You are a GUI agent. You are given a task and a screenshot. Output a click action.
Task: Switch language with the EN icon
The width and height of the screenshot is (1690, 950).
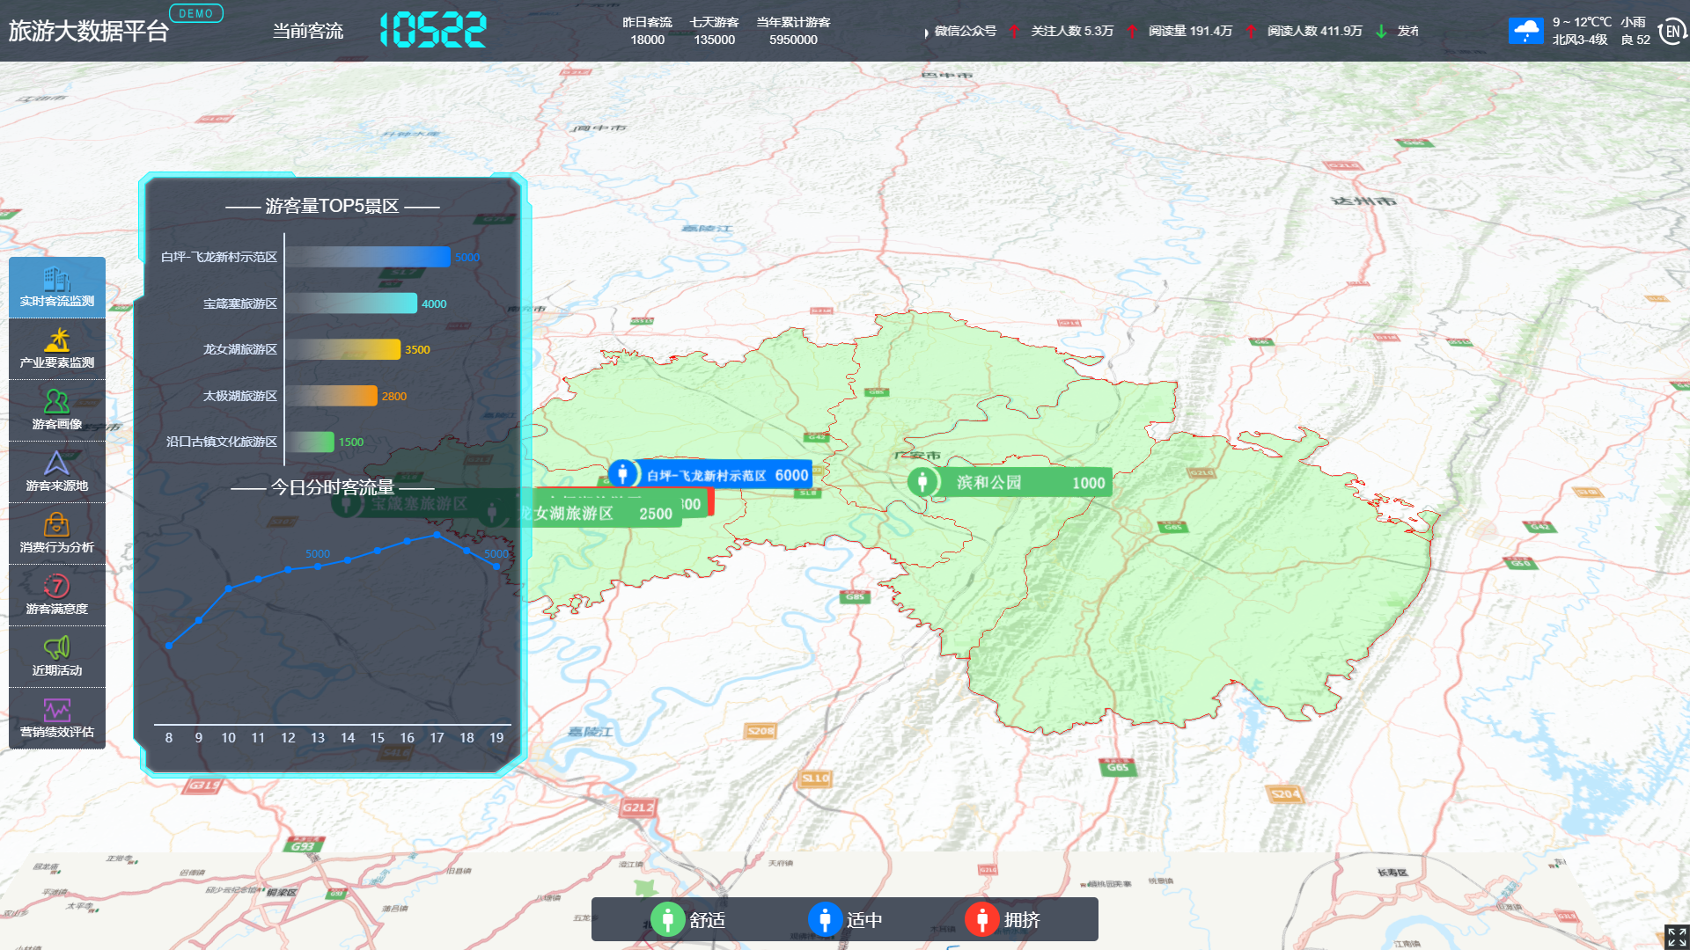click(x=1672, y=32)
